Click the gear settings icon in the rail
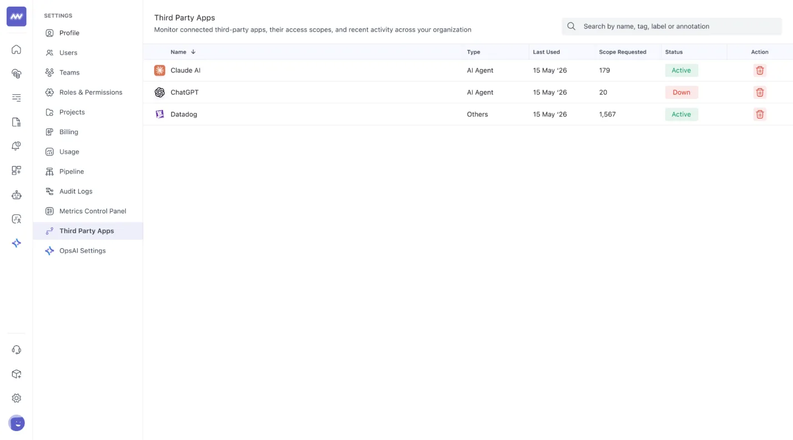 tap(16, 398)
